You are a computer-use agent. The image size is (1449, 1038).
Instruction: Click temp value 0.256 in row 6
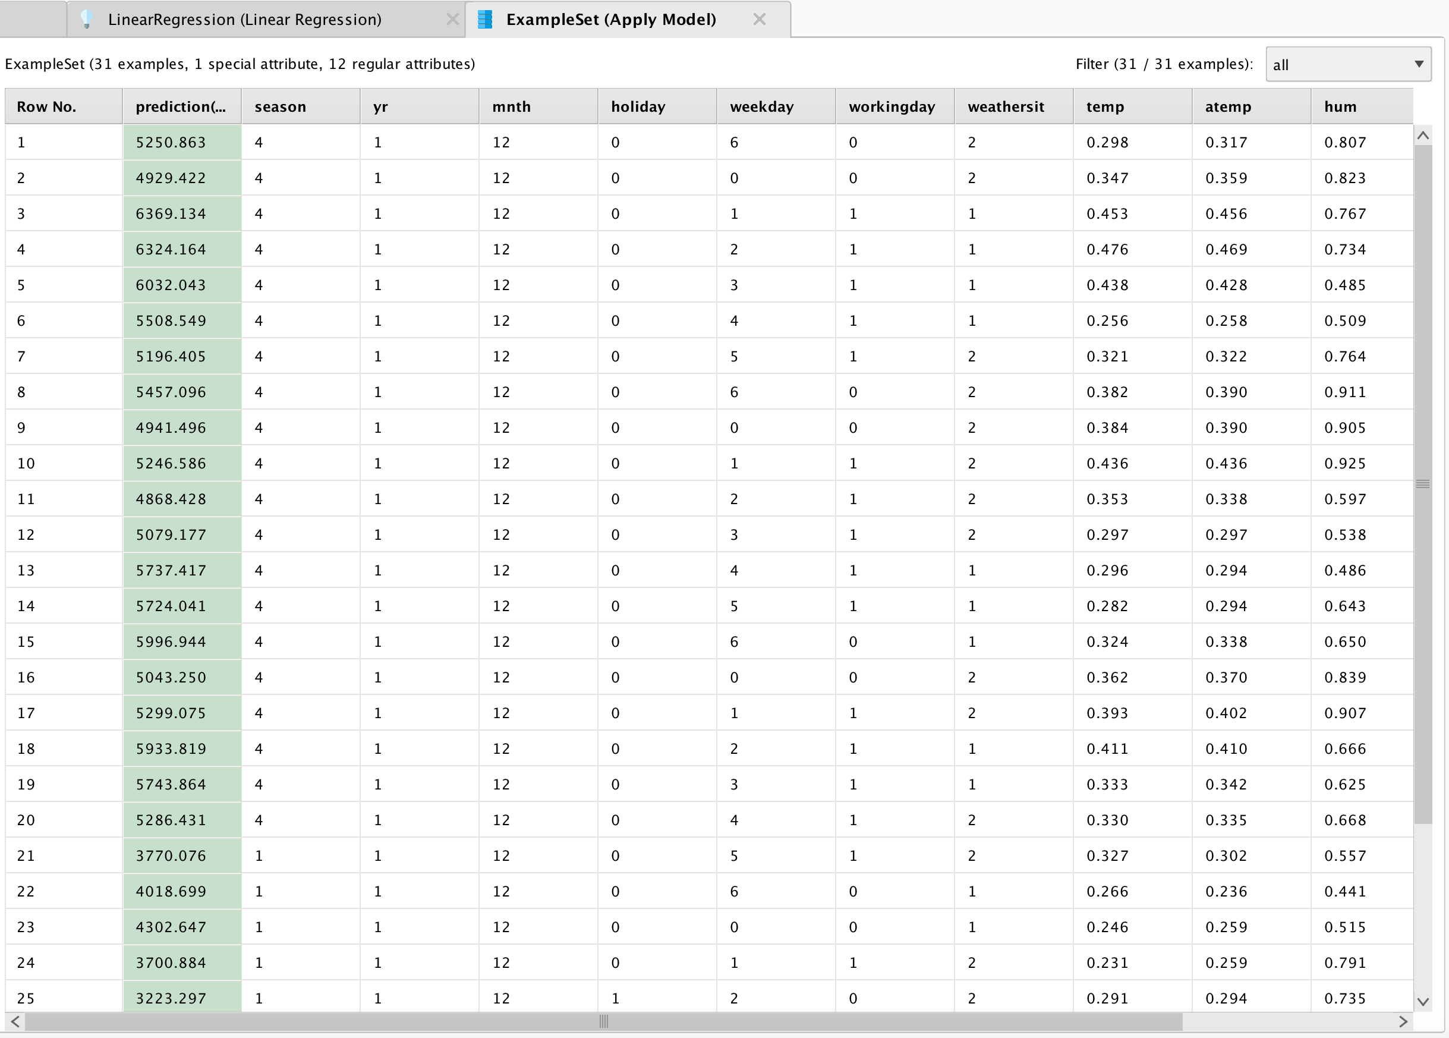[x=1133, y=320]
